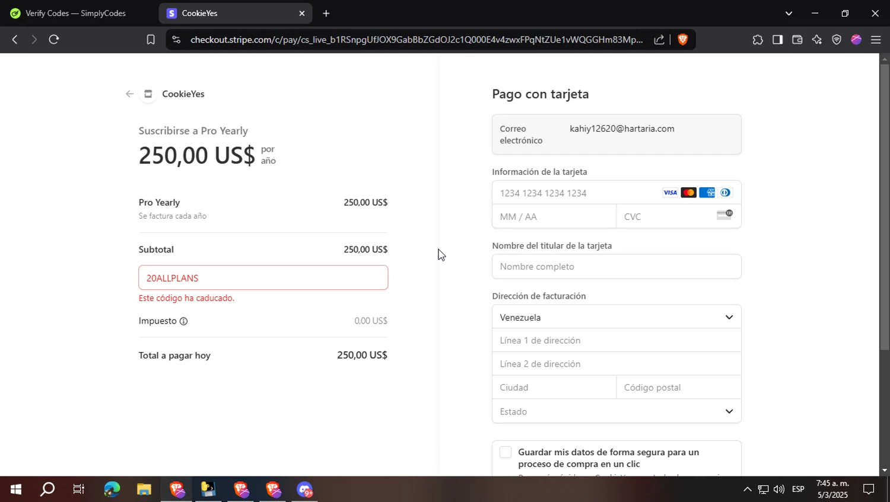Image resolution: width=890 pixels, height=502 pixels.
Task: Open the Brave Wallet icon
Action: pyautogui.click(x=797, y=40)
